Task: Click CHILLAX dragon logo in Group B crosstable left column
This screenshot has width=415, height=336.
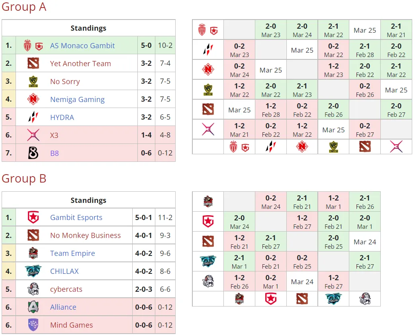Action: click(x=208, y=261)
